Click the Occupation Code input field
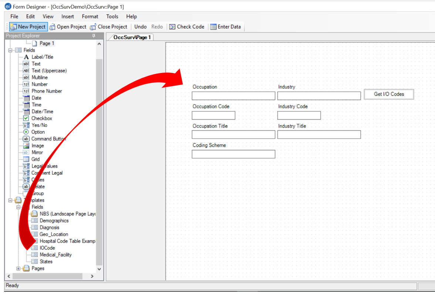 pos(213,115)
